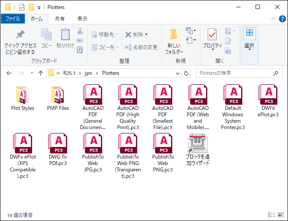Select AutoCAD PDF (Web and Mobile) file
Viewport: 288px width, 221px height.
point(198,107)
